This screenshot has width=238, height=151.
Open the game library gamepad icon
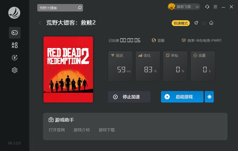(x=14, y=33)
